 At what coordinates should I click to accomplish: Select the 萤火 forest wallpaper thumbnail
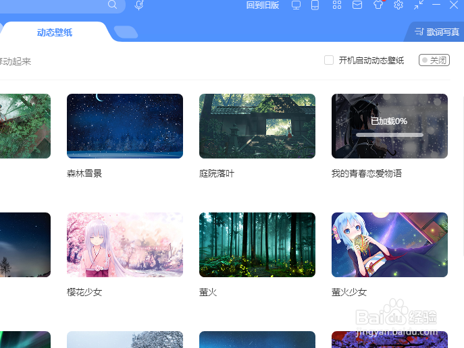click(x=257, y=245)
